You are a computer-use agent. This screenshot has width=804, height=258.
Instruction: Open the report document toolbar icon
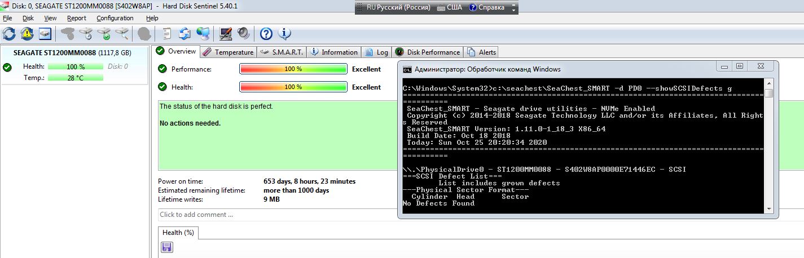167,34
